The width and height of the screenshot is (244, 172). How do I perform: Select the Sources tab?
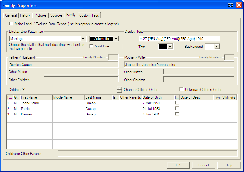pos(56,15)
